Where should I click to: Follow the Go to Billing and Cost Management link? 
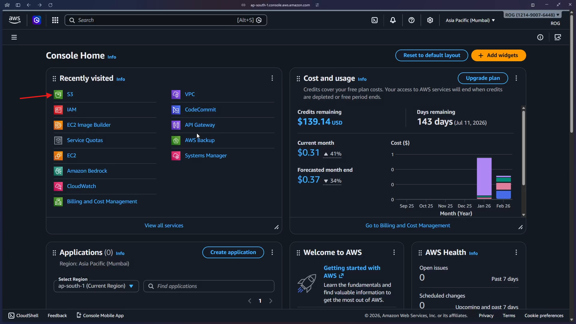tap(407, 226)
